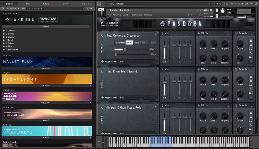This screenshot has height=149, width=259.
Task: Toggle -12 button in Tutti Orchestra controls
Action: point(251,41)
